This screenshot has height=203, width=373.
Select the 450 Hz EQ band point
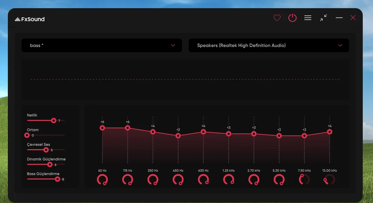pyautogui.click(x=178, y=136)
